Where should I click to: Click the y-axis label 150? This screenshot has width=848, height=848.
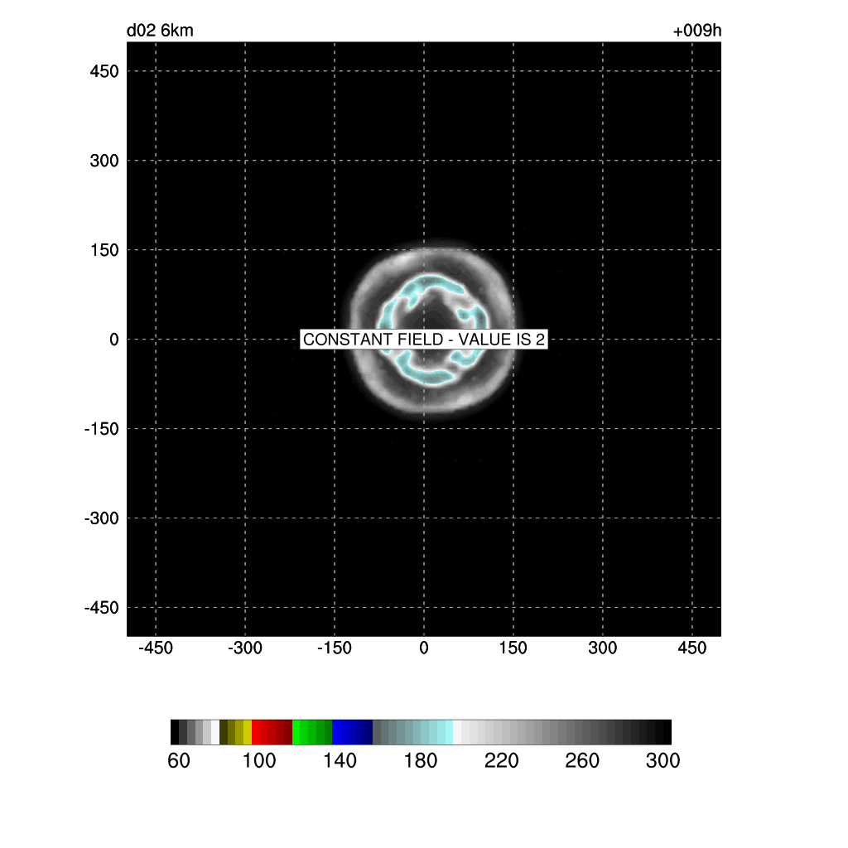[104, 250]
